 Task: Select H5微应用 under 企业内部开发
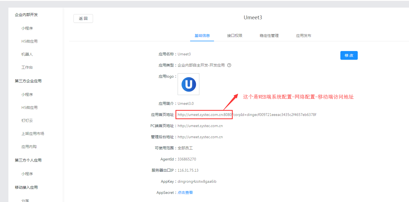(29, 41)
